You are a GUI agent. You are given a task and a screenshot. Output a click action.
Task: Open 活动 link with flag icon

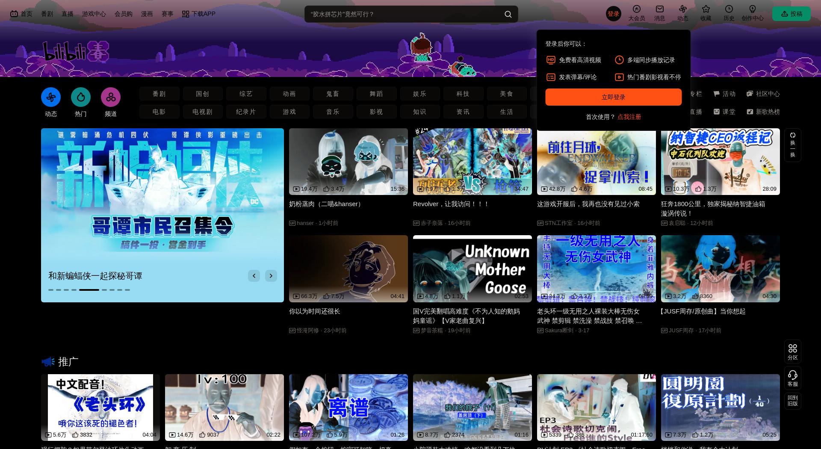724,94
